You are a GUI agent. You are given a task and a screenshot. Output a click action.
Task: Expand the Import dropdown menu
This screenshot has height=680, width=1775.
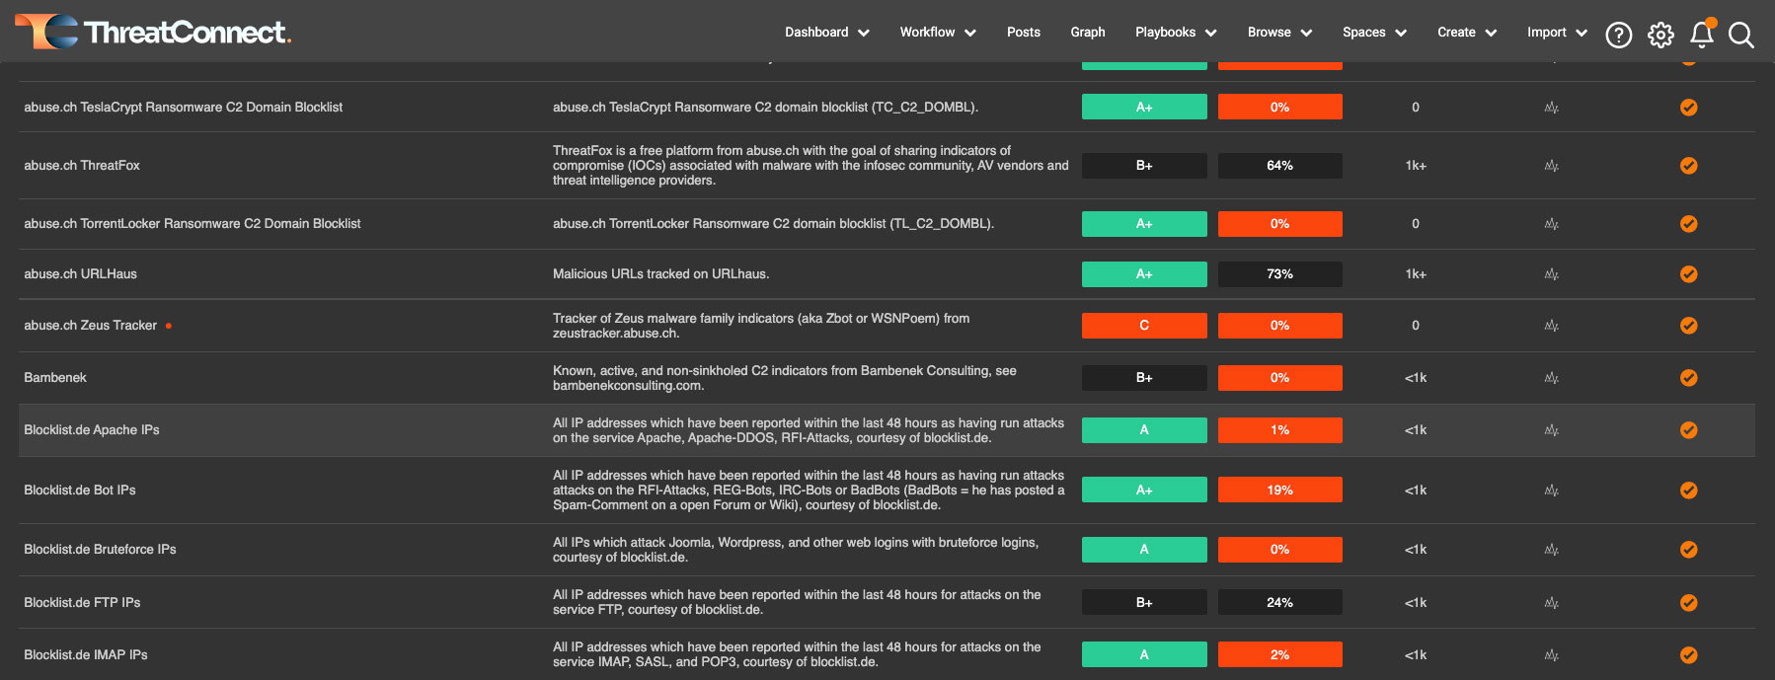coord(1557,33)
